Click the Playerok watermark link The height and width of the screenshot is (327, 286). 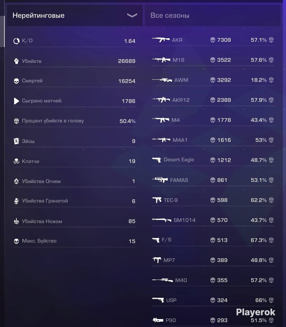256,312
